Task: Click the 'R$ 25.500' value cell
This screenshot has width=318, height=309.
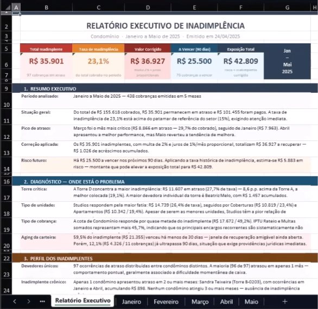Action: click(x=194, y=61)
